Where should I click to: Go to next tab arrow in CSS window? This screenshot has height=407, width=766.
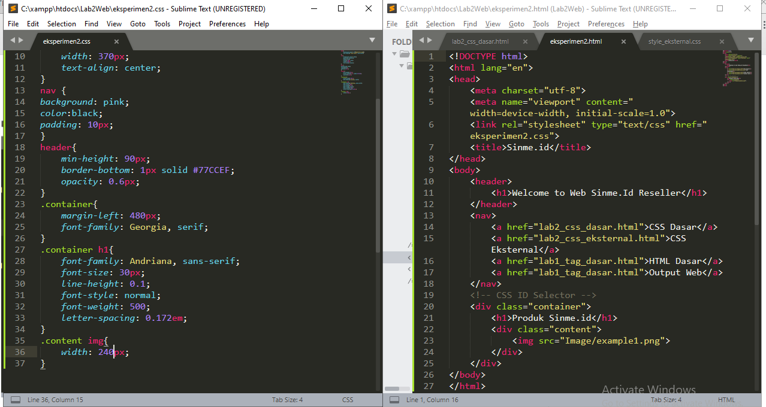pyautogui.click(x=22, y=40)
